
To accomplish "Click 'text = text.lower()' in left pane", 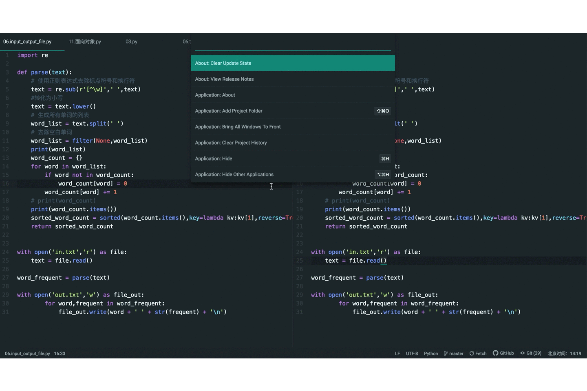I will (x=63, y=106).
